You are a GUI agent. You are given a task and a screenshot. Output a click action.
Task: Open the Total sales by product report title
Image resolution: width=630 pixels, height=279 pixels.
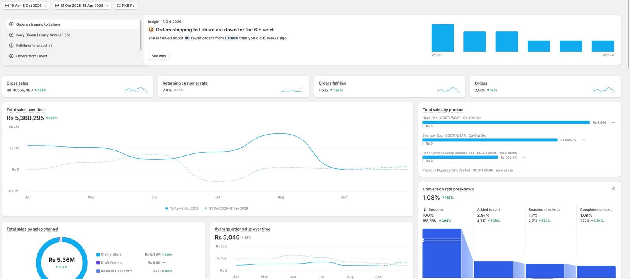pos(443,110)
